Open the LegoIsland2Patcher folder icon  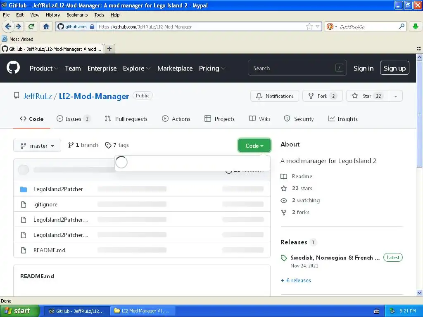click(x=24, y=189)
